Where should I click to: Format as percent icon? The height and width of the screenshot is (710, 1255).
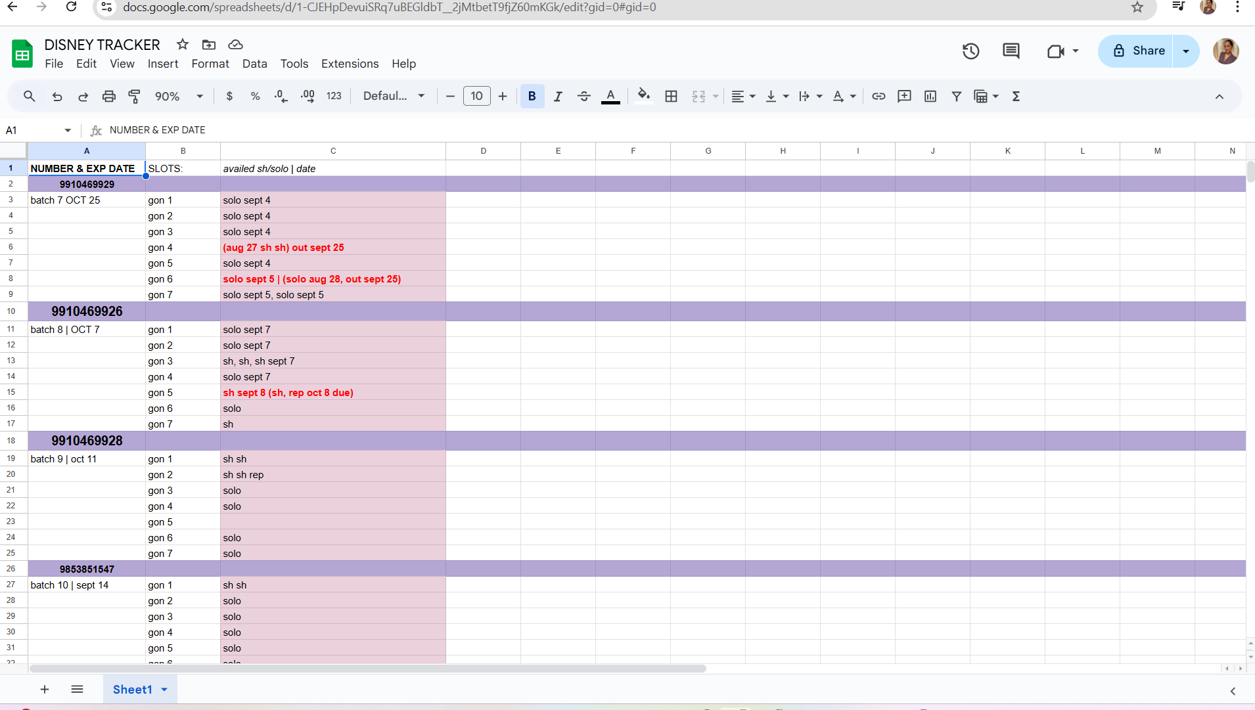pos(255,97)
